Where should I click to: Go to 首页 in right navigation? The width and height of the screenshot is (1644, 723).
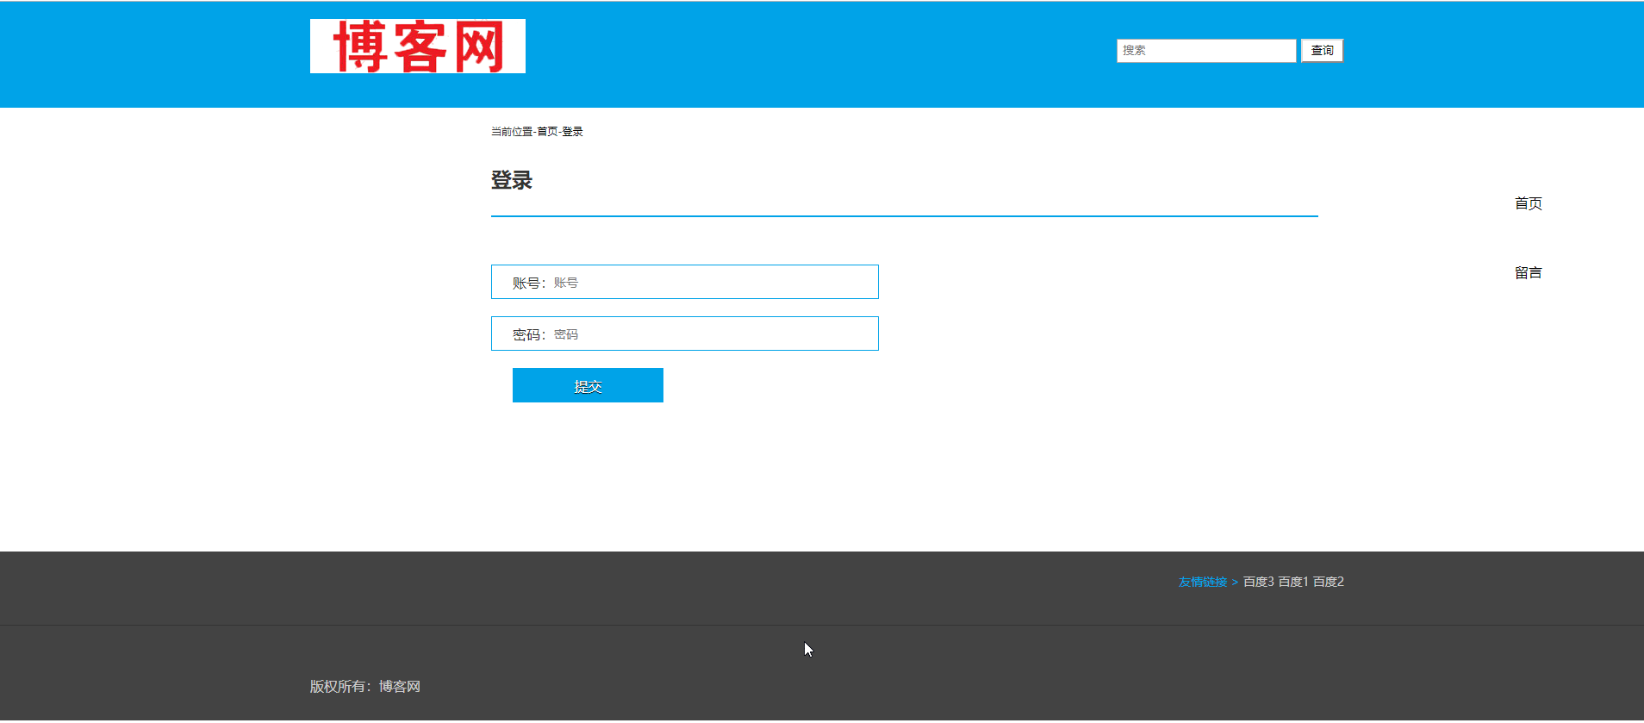pos(1528,203)
